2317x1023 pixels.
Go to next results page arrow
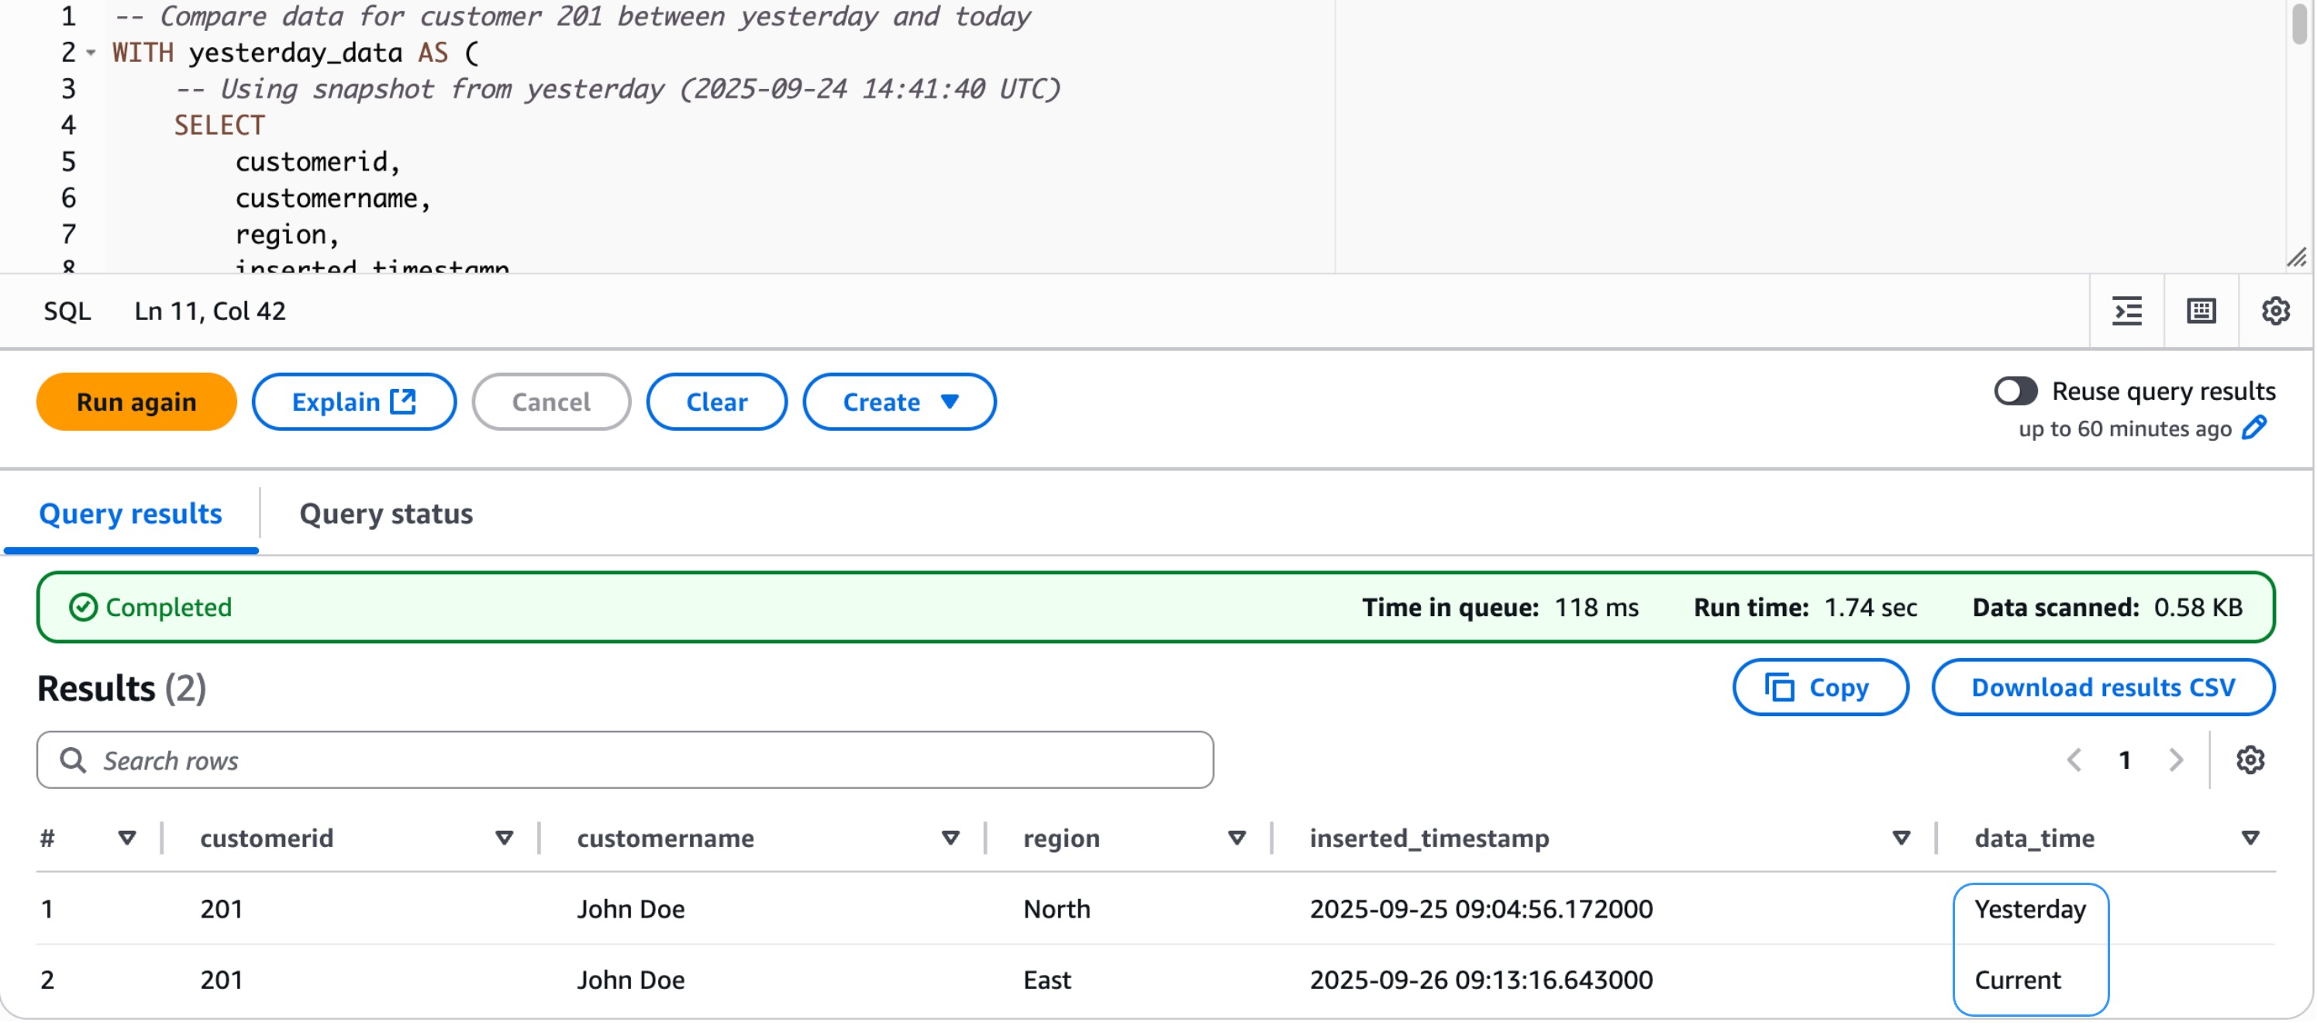(x=2175, y=760)
